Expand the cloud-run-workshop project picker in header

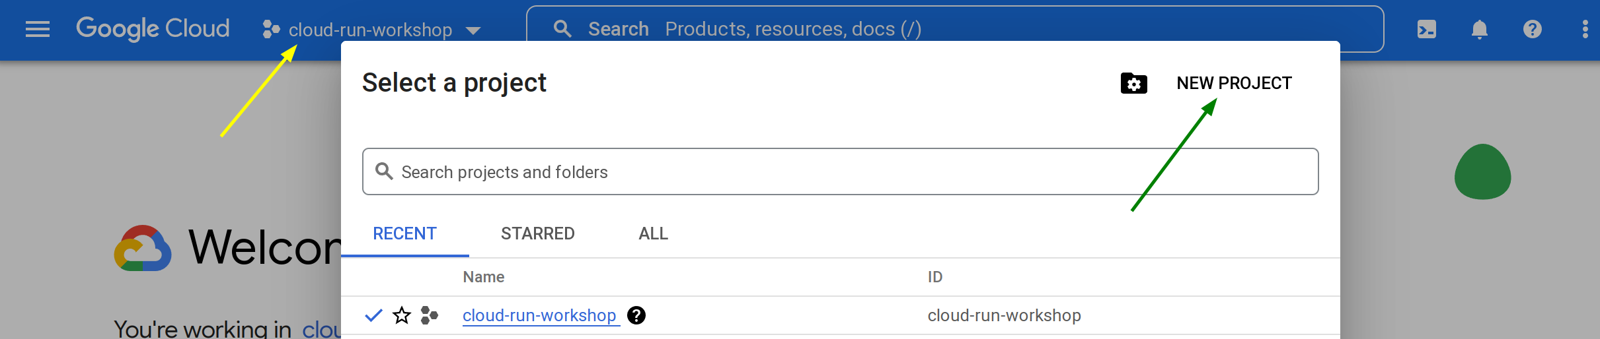[x=370, y=30]
